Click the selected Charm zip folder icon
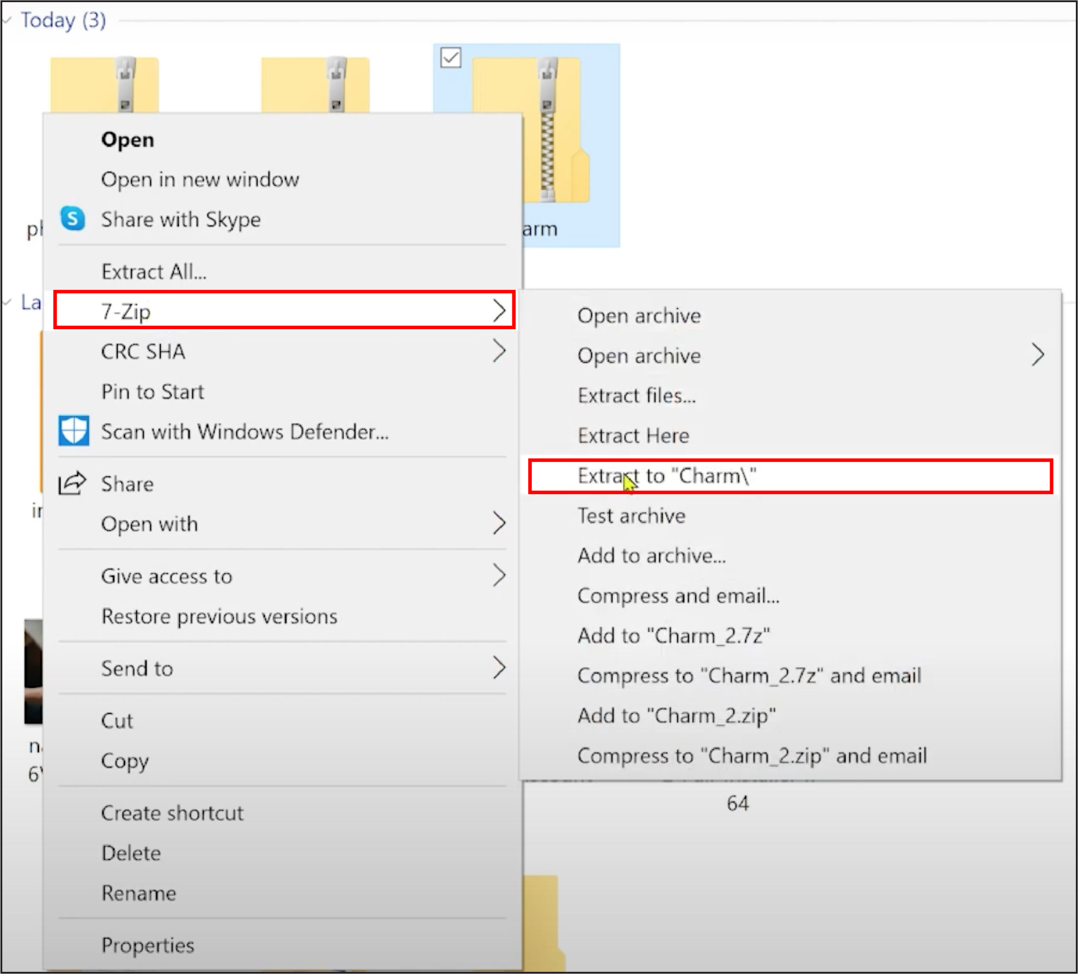1078x974 pixels. pyautogui.click(x=530, y=130)
